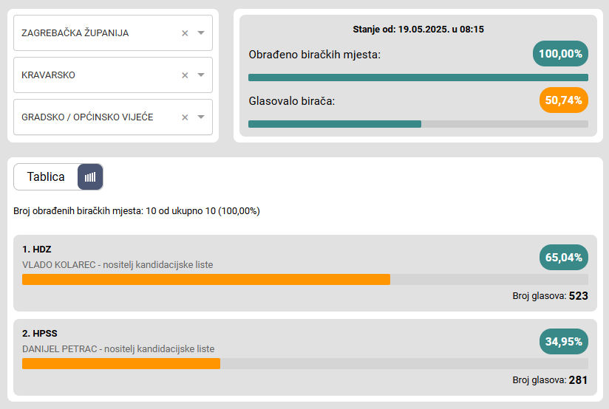
Task: Switch to the Tablica view
Action: click(x=46, y=177)
